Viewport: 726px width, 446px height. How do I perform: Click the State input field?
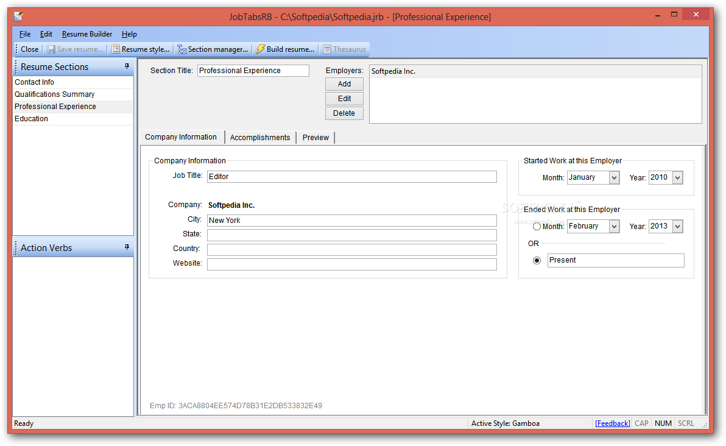[x=352, y=235]
